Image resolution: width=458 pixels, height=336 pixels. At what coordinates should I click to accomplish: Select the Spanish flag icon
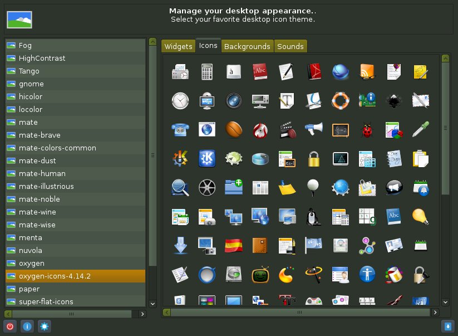pyautogui.click(x=233, y=245)
